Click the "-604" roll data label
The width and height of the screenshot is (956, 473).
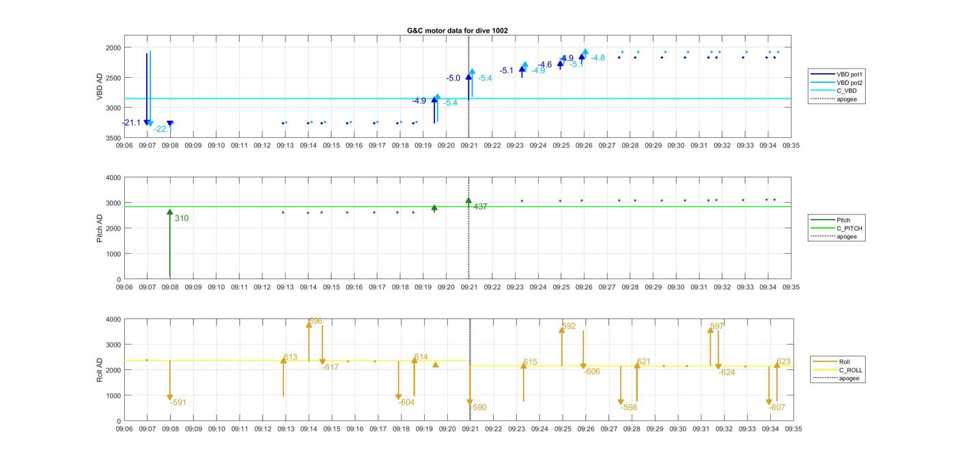point(407,403)
